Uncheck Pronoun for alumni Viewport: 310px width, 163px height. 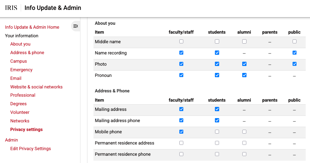[x=245, y=75]
